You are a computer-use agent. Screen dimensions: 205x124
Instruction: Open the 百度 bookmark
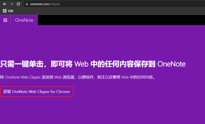click(8, 11)
